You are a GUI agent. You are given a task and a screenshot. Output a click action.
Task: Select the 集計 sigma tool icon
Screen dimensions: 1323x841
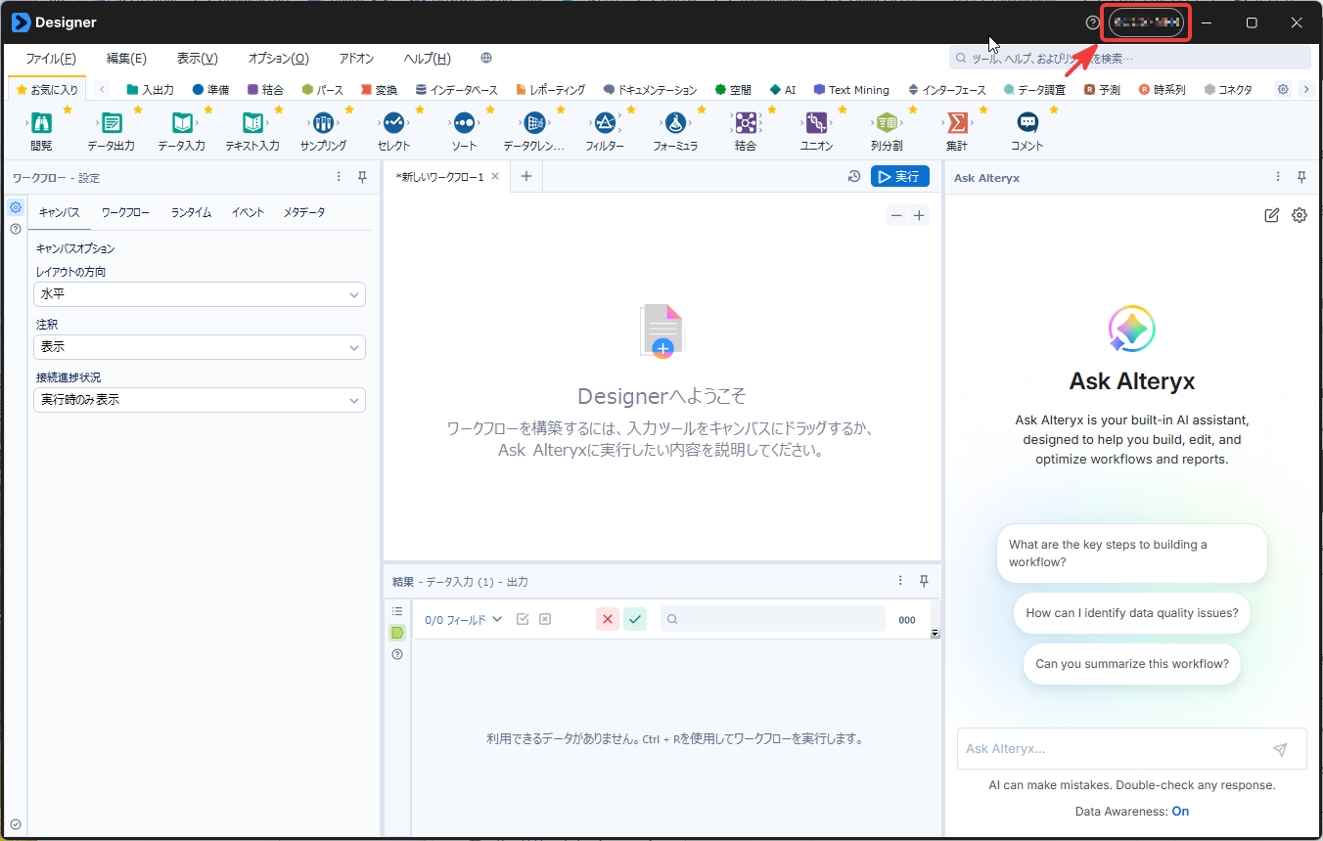point(957,123)
